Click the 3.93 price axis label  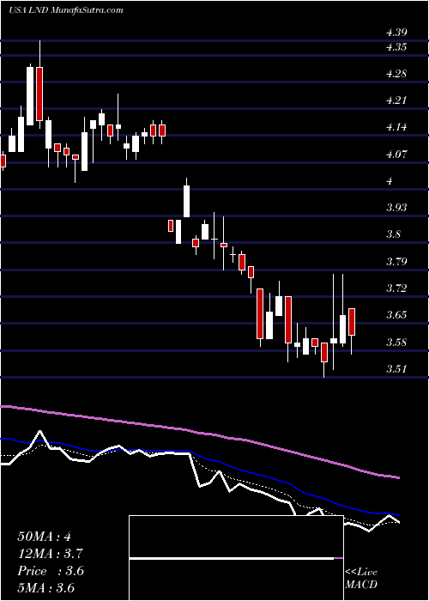click(396, 208)
